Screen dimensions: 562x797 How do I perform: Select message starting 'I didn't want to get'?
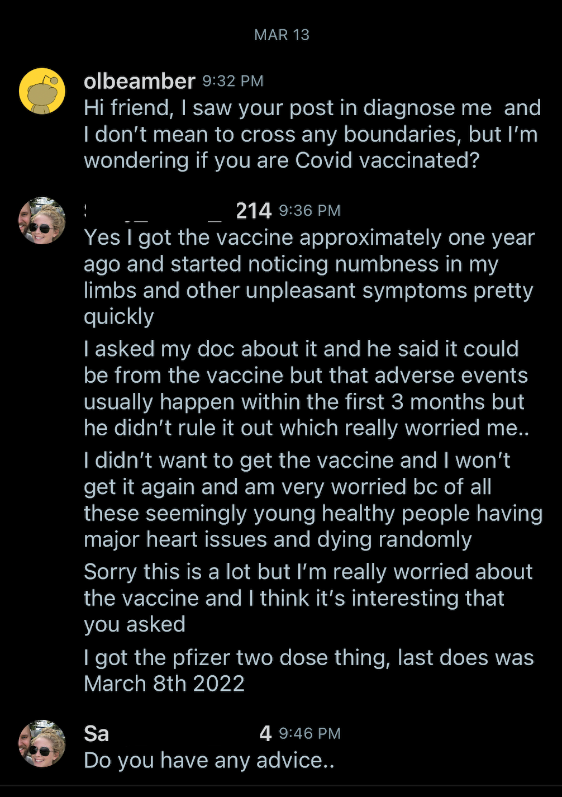point(313,500)
